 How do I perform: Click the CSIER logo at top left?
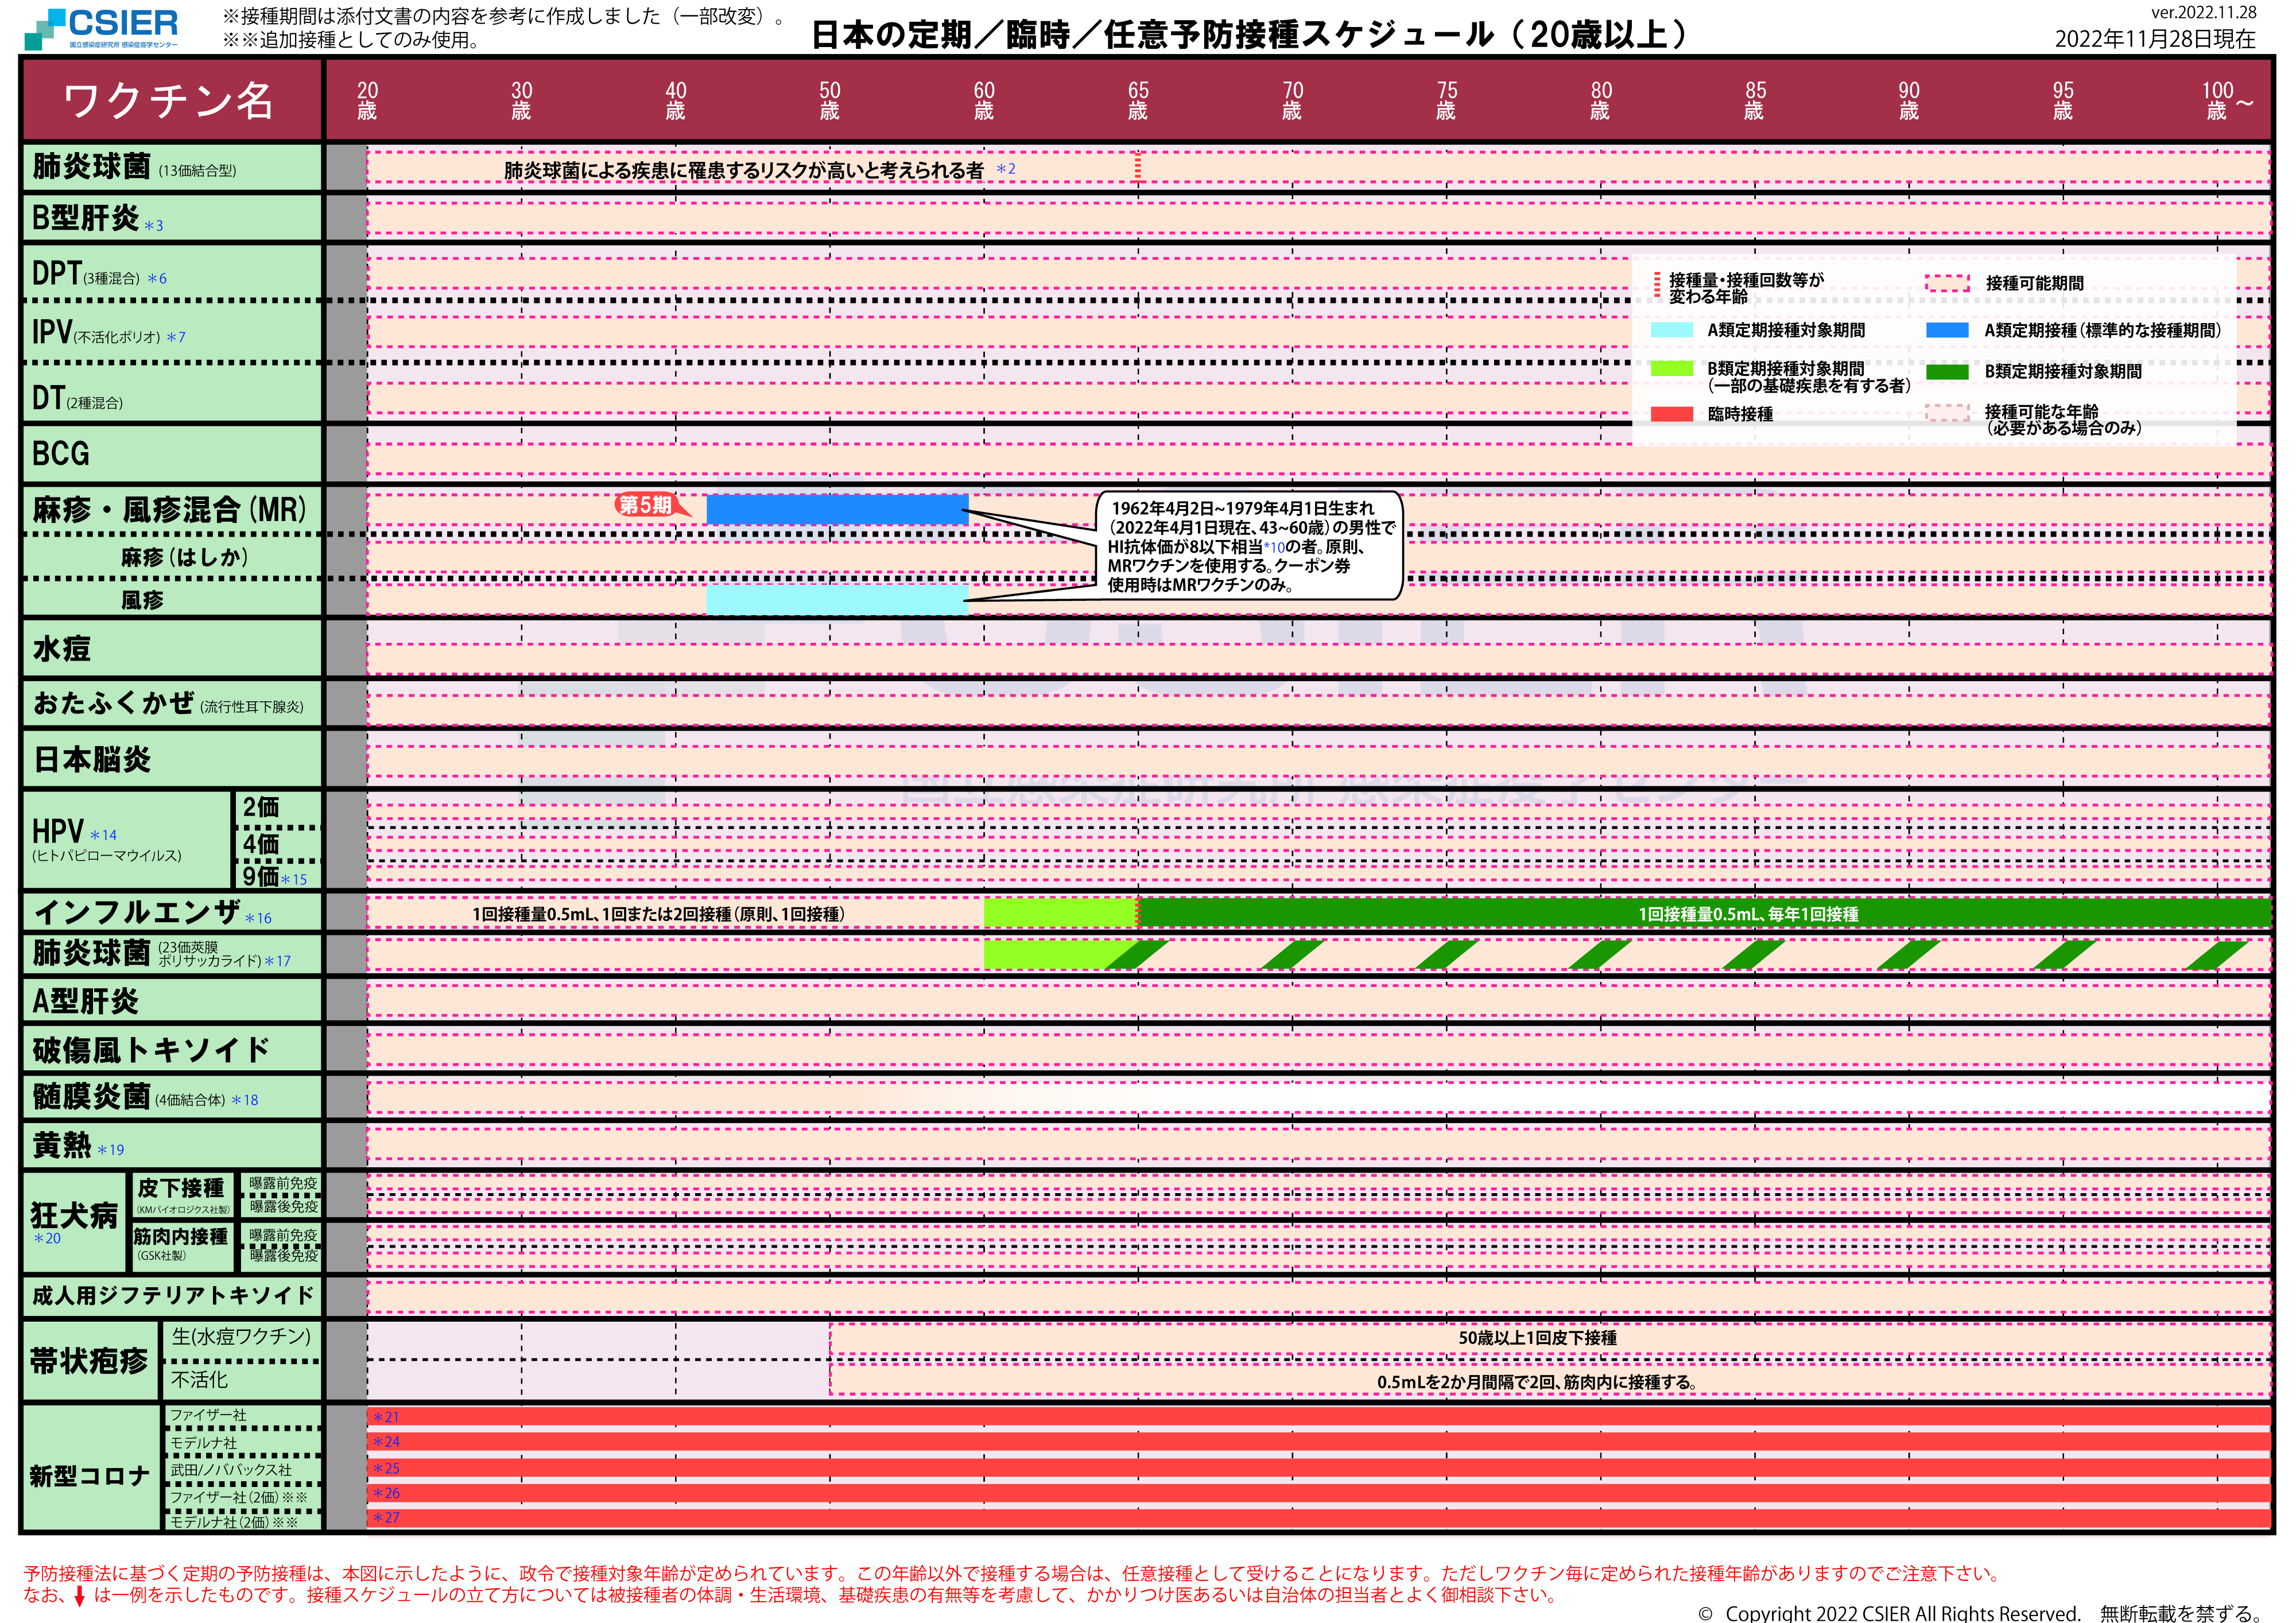[101, 28]
